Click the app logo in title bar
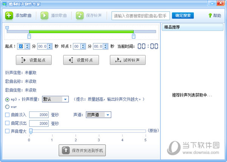 (5, 4)
